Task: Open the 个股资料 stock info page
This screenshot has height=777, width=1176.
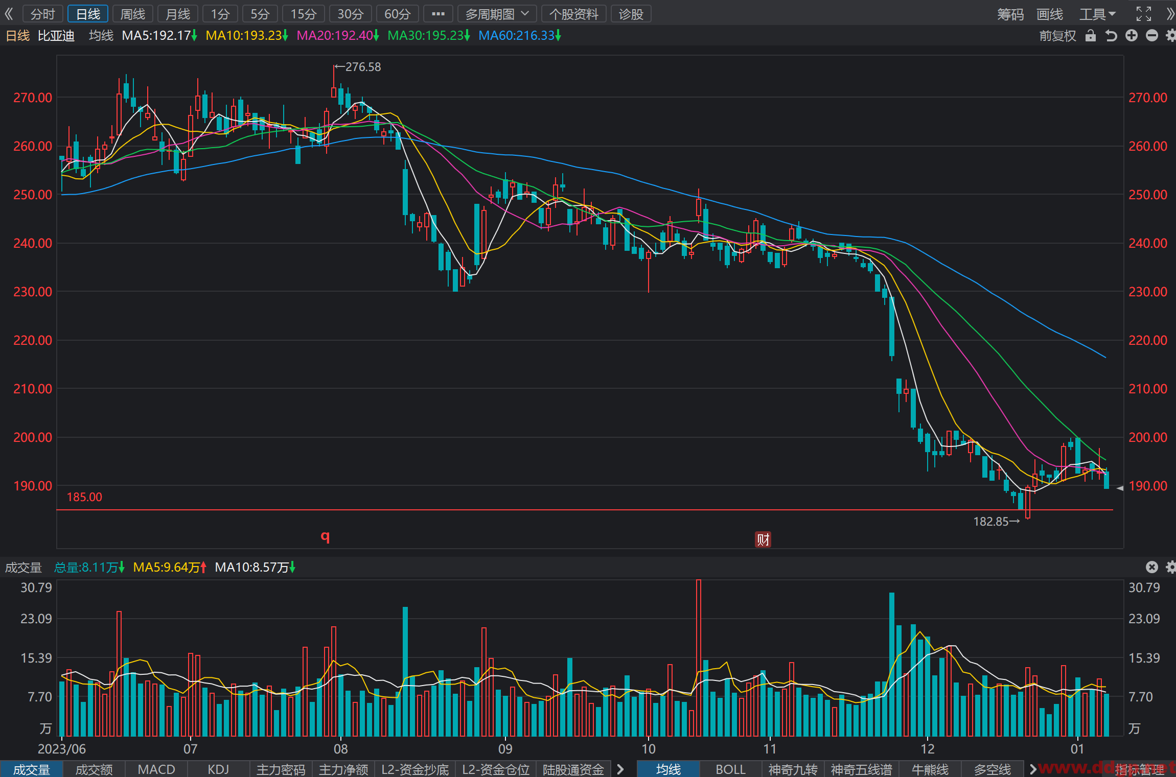Action: click(x=573, y=14)
